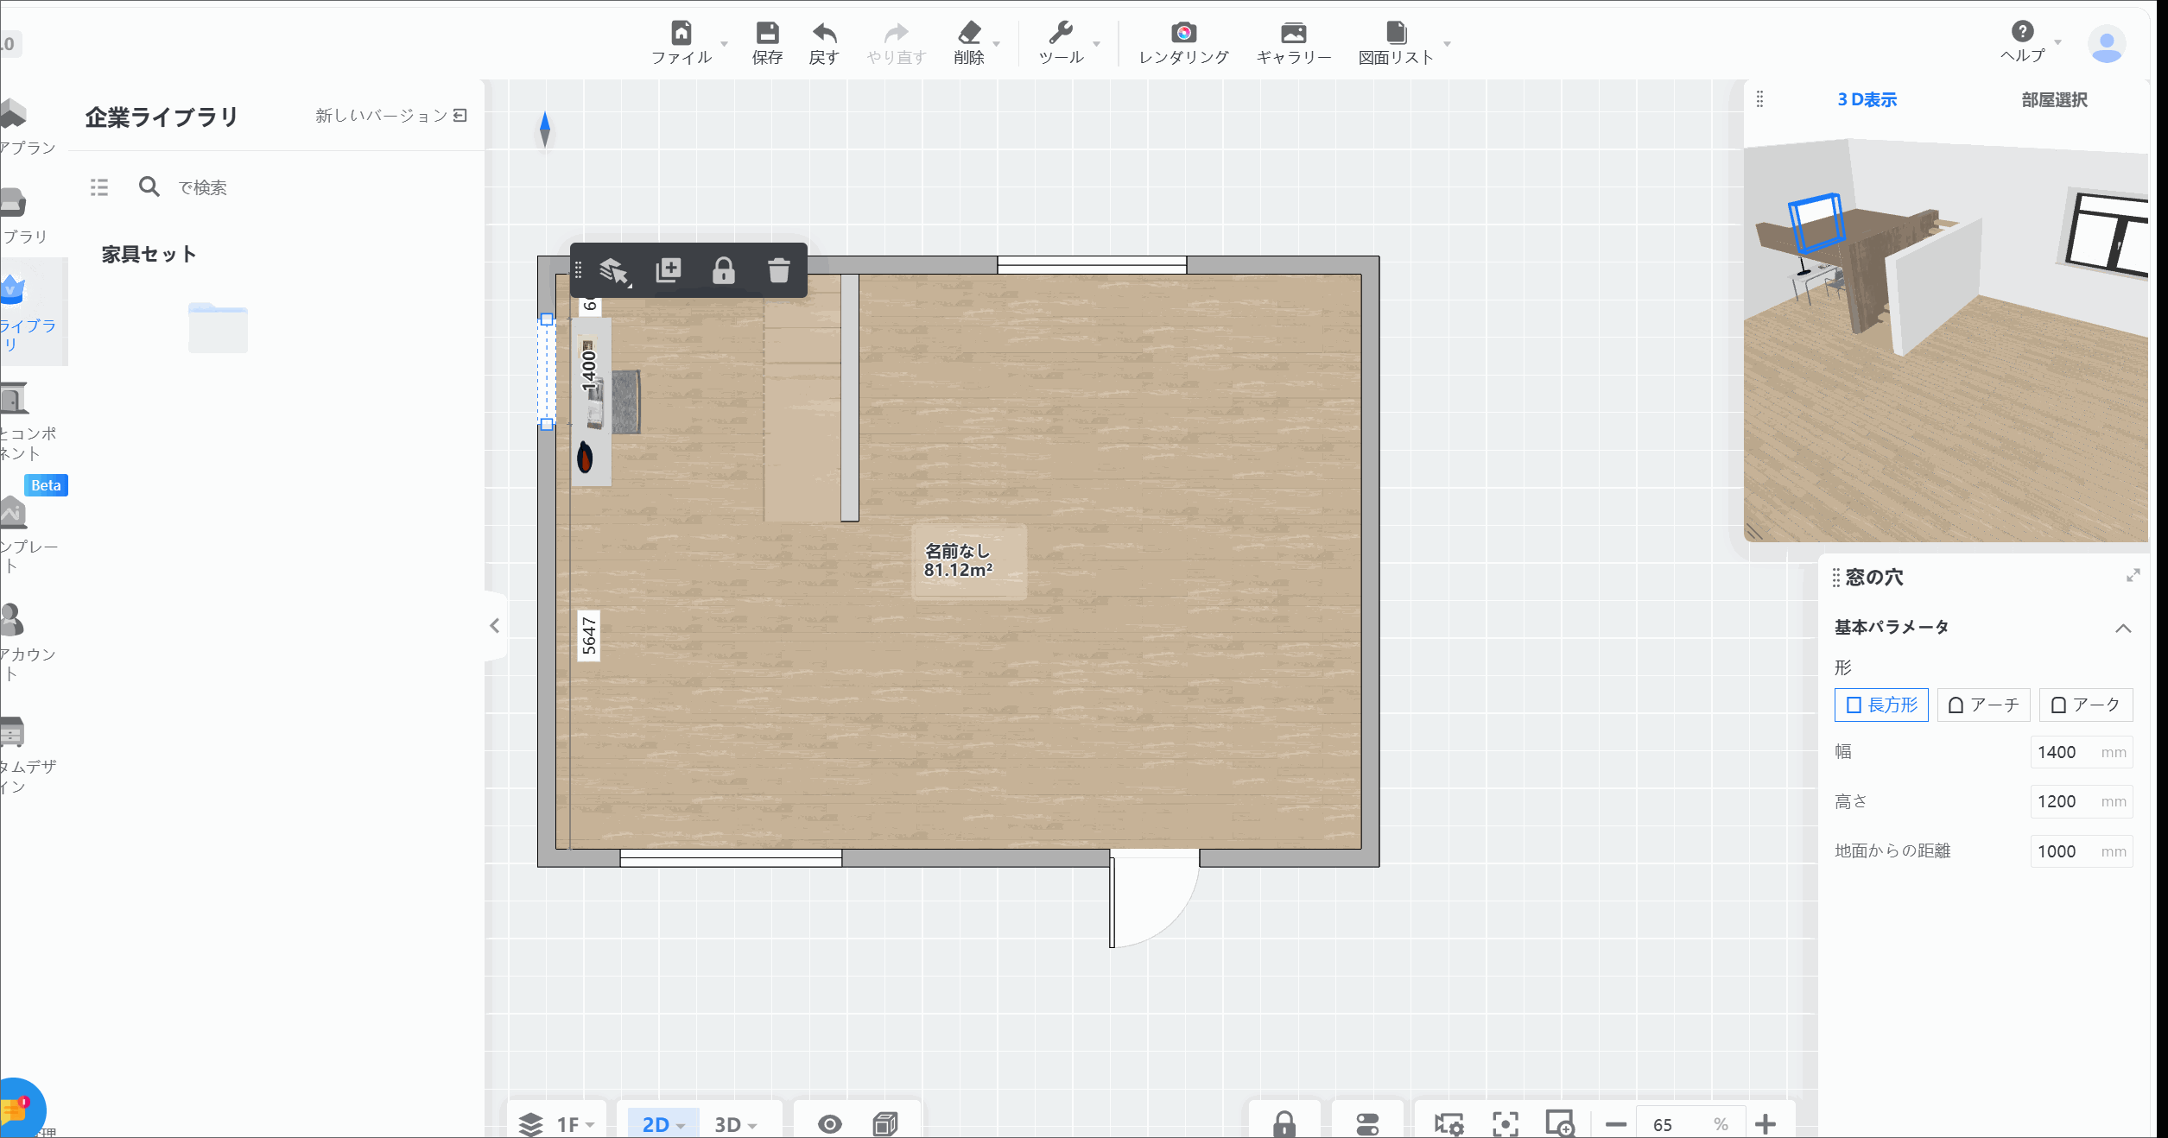2168x1138 pixels.
Task: Edit the 高さ height value 1200
Action: [2081, 801]
